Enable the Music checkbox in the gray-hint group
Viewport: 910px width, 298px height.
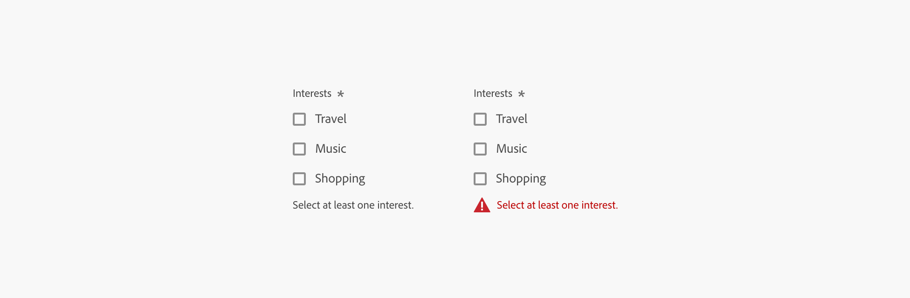click(x=299, y=149)
